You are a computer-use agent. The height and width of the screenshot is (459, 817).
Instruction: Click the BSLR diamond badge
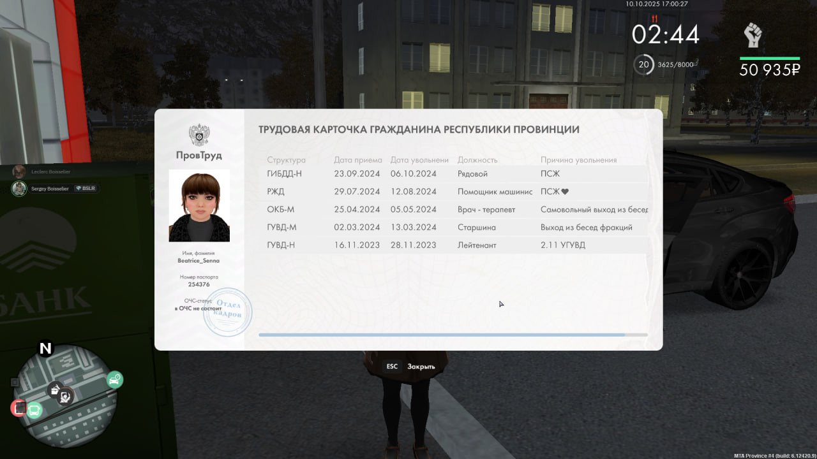(x=86, y=189)
